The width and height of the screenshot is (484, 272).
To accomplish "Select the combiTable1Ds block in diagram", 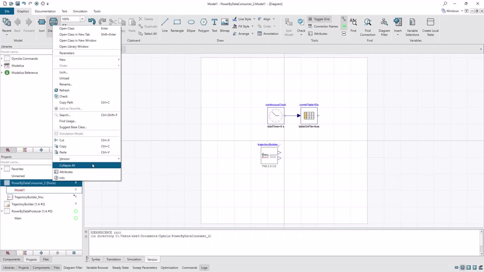I will 309,116.
